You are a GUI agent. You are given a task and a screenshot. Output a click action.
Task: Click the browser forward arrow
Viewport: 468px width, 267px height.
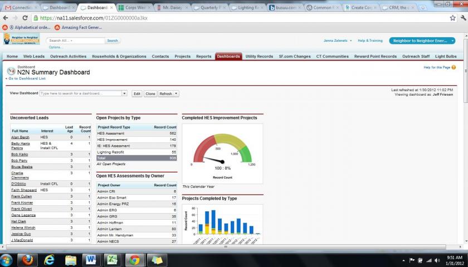[15, 18]
